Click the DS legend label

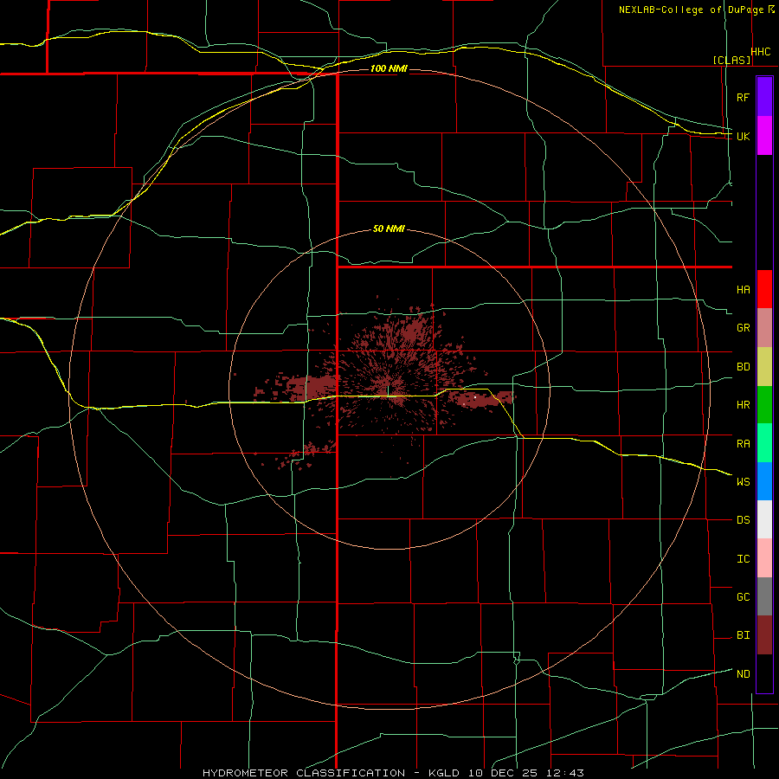743,520
